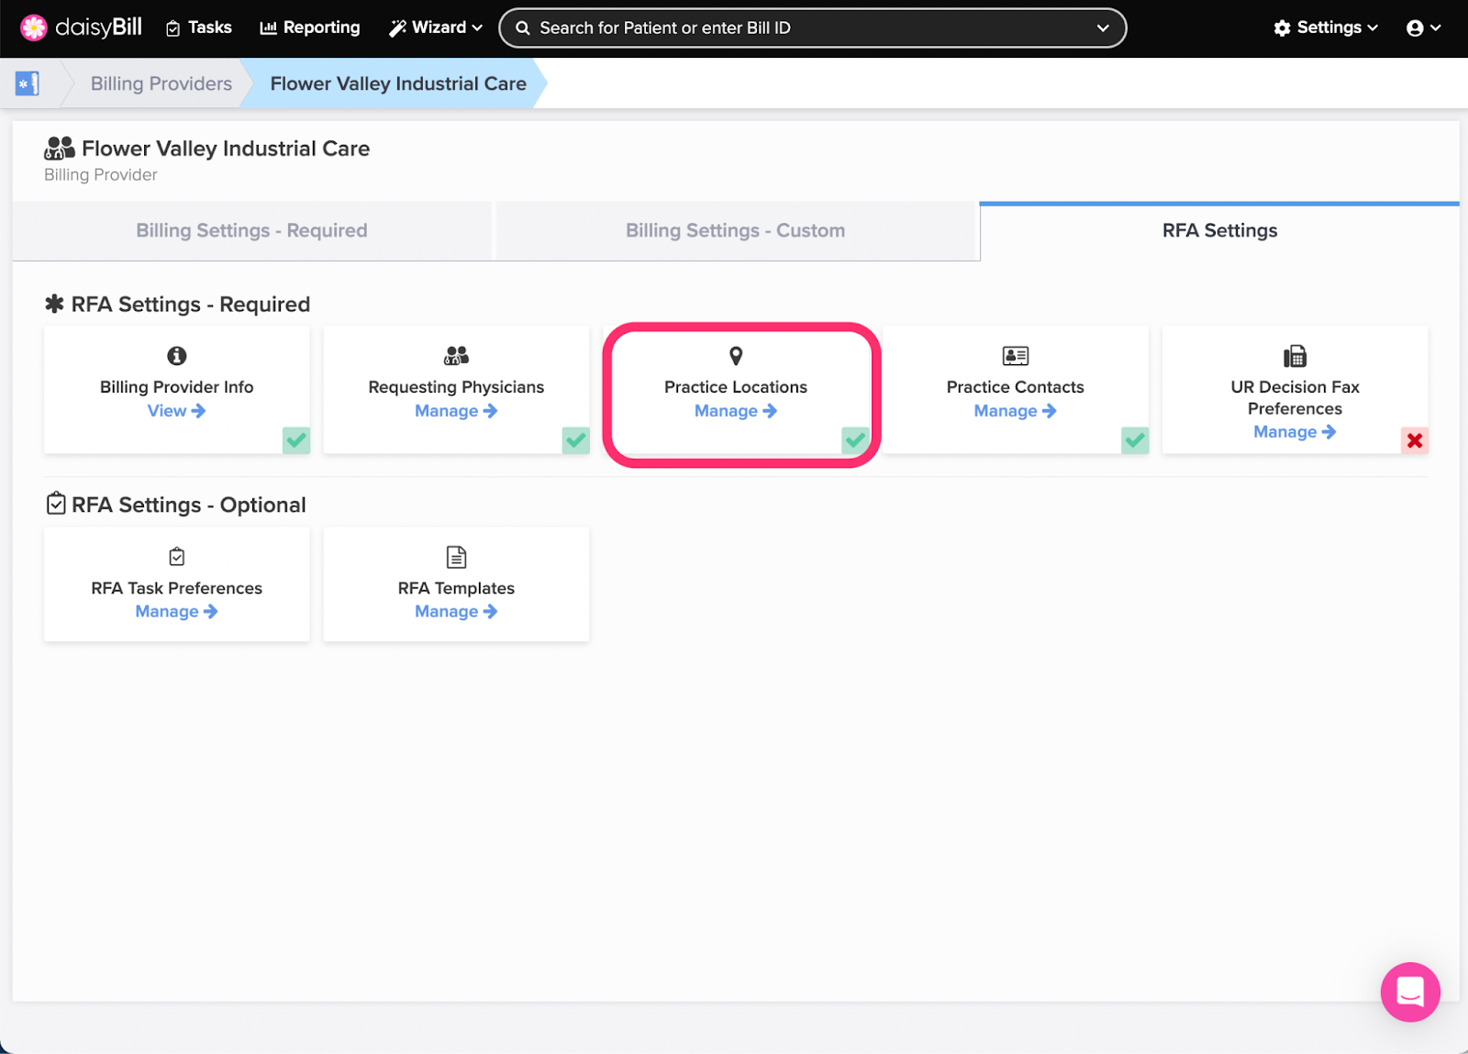This screenshot has height=1054, width=1468.
Task: Click the RFA Settings - Optional heading
Action: (189, 505)
